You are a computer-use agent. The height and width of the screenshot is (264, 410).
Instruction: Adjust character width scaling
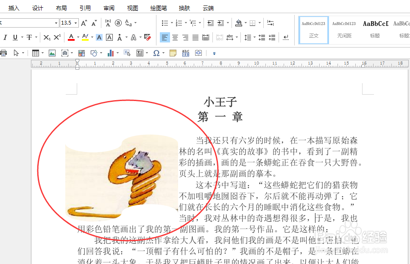coord(230,37)
